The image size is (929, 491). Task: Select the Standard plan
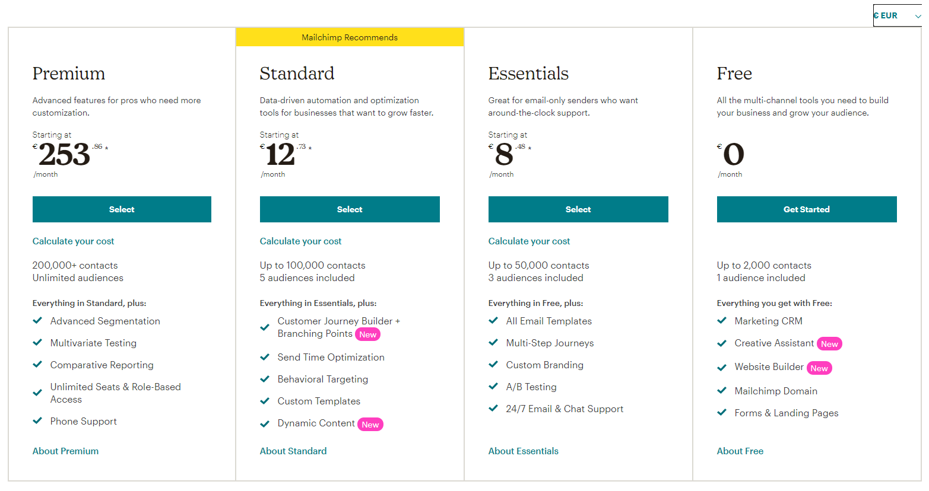(x=349, y=209)
